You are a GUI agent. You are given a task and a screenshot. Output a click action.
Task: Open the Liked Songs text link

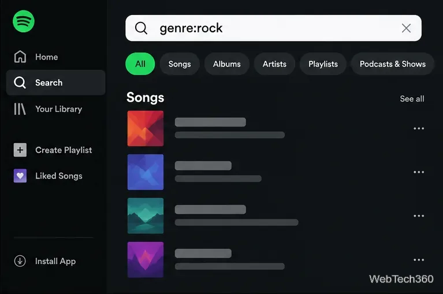pos(59,176)
